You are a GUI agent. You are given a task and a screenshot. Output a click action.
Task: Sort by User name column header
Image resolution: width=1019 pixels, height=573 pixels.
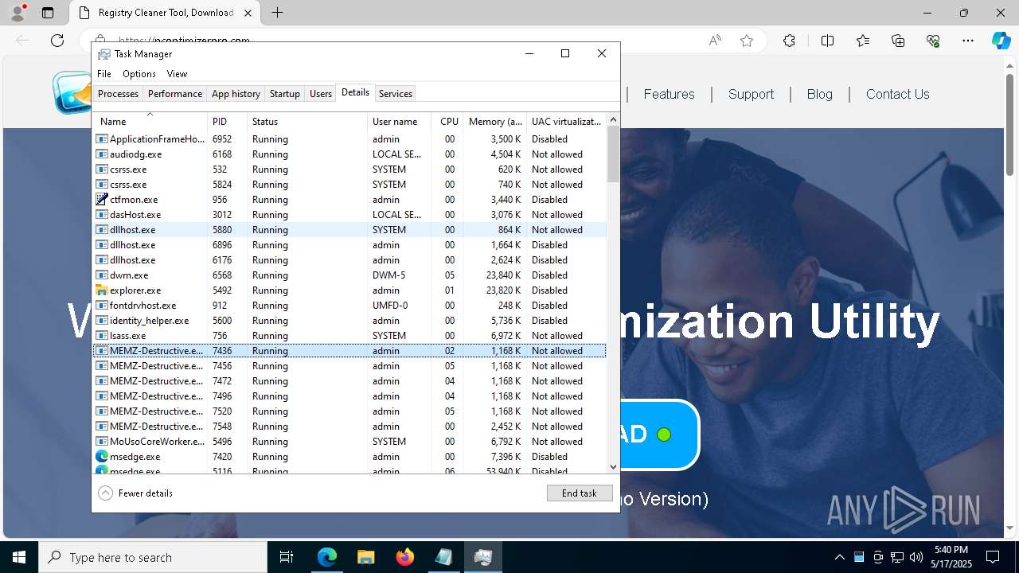point(400,122)
